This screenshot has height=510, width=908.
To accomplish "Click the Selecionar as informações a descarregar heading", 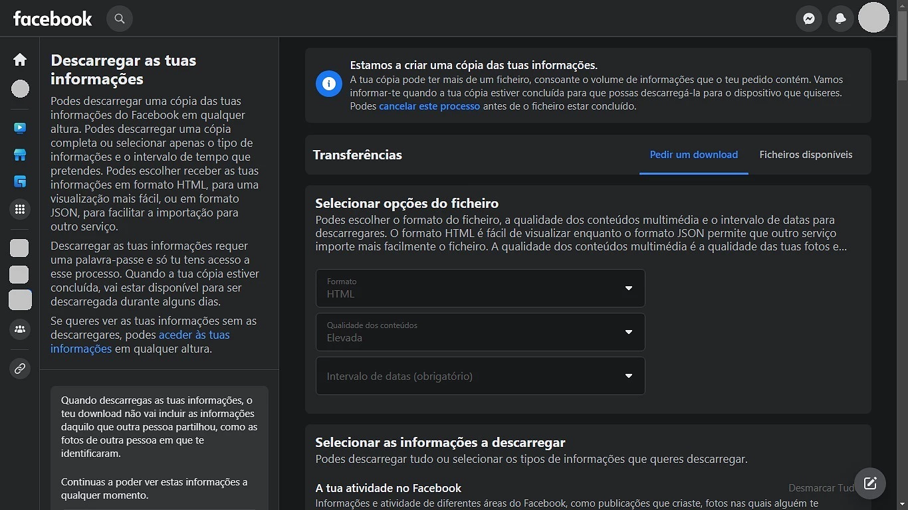I will point(440,442).
